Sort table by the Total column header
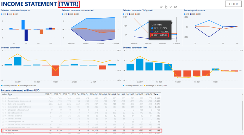Screen dimensions: 244x135 (156, 94)
